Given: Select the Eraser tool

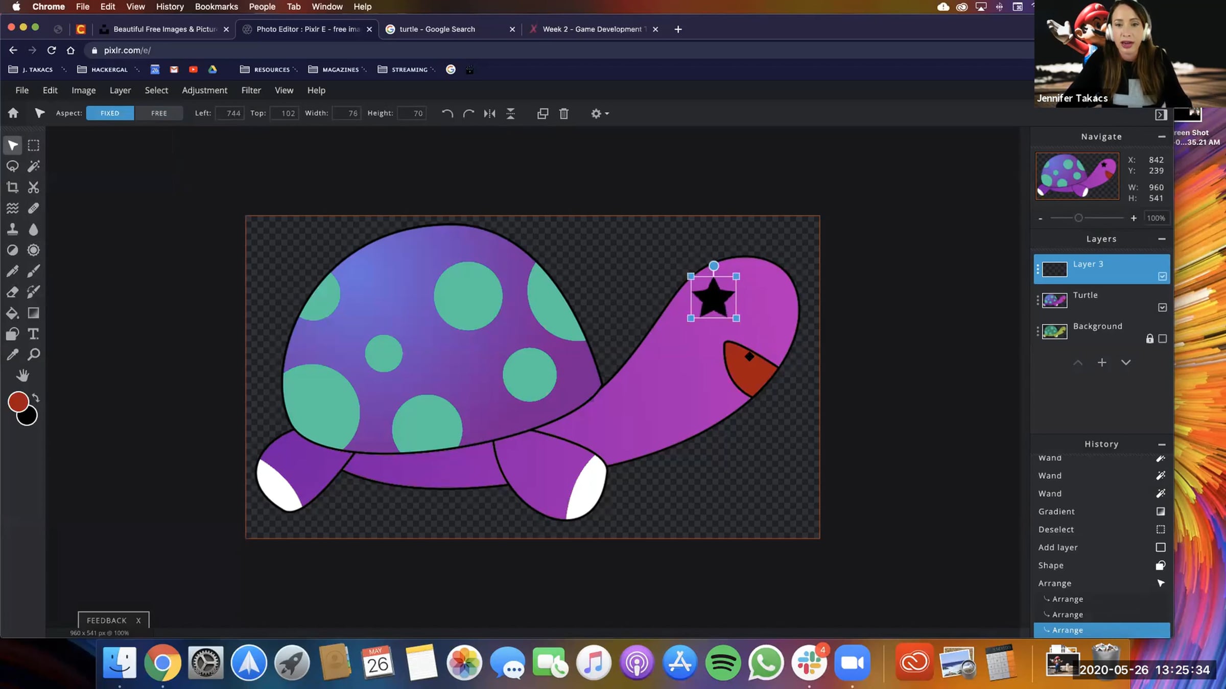Looking at the screenshot, I should (13, 292).
